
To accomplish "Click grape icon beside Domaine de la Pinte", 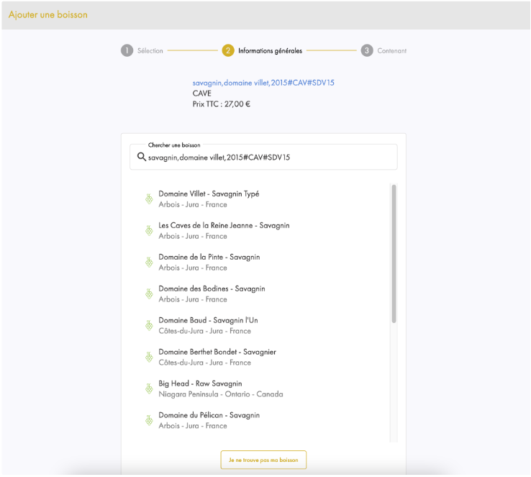I will point(149,262).
